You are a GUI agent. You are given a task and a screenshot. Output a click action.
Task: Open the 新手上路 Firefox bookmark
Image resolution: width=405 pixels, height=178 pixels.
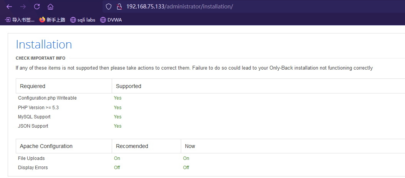52,20
